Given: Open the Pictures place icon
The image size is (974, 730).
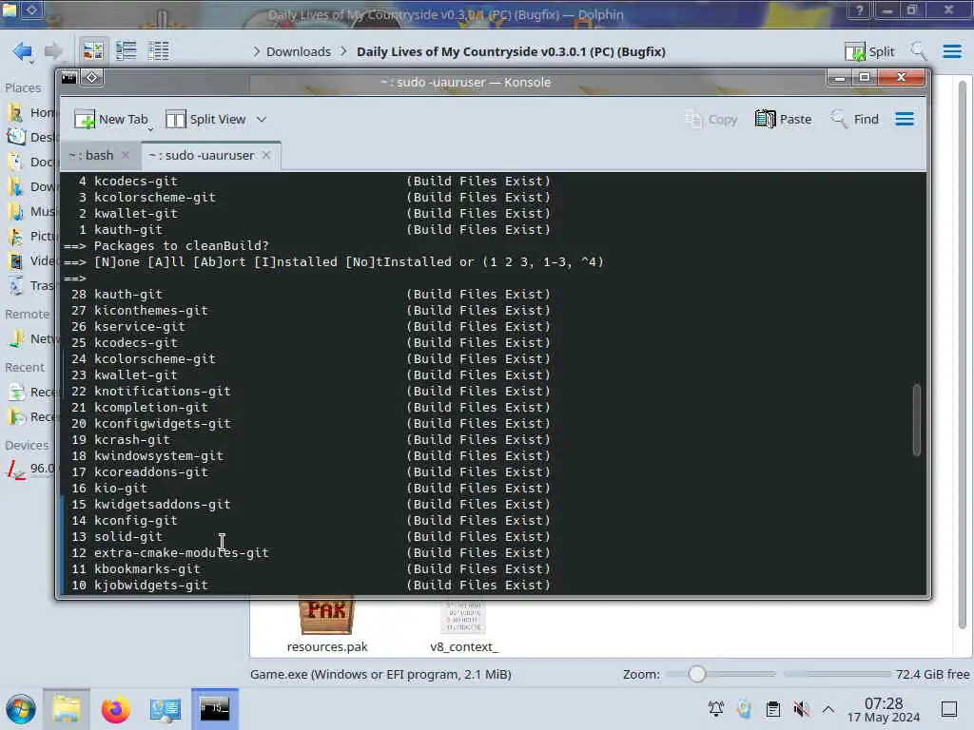Looking at the screenshot, I should point(16,237).
